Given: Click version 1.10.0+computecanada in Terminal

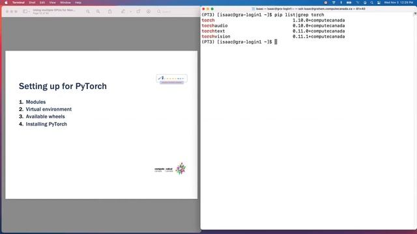Looking at the screenshot, I should pos(319,20).
